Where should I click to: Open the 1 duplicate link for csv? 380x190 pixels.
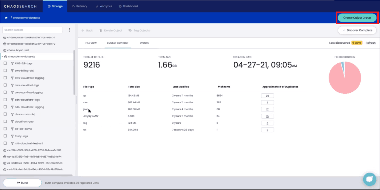point(267,102)
